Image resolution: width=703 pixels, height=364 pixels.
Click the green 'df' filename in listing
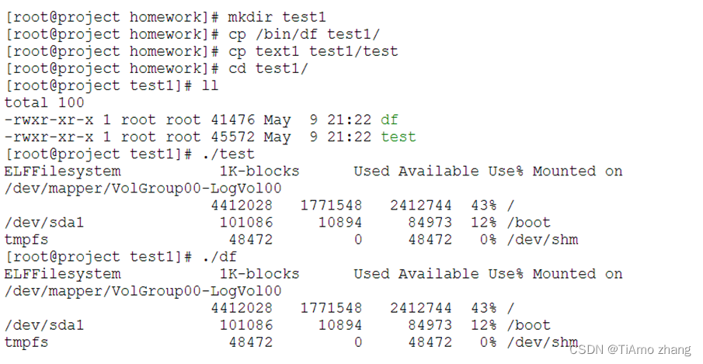[x=389, y=120]
